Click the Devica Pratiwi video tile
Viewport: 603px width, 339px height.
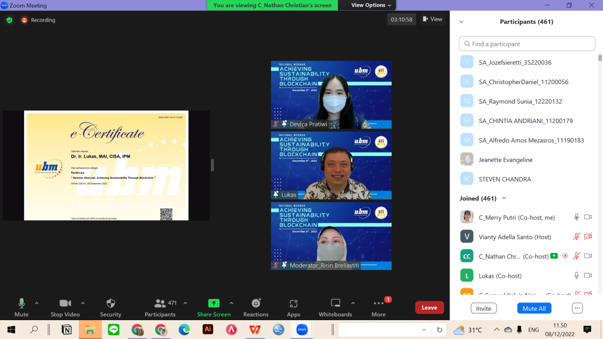point(331,95)
